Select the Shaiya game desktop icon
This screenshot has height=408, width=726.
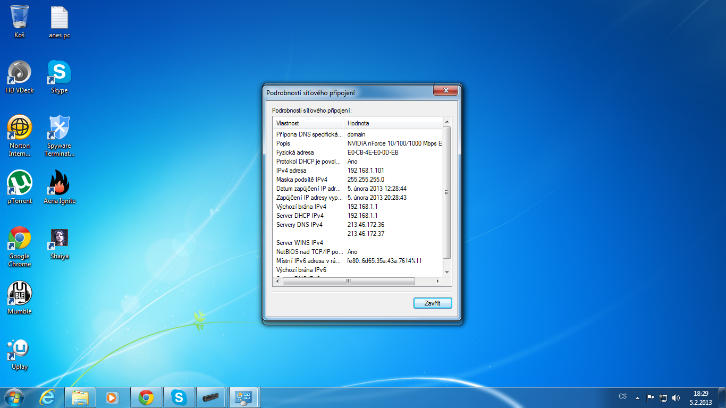[59, 239]
